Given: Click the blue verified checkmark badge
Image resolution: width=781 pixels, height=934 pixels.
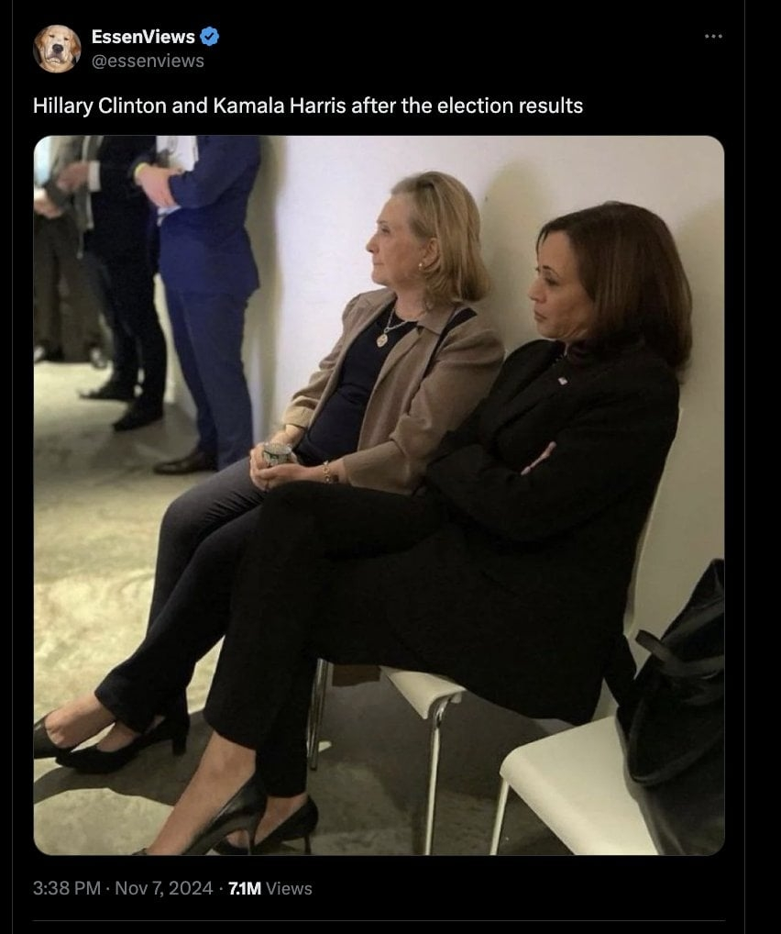Looking at the screenshot, I should [x=209, y=37].
